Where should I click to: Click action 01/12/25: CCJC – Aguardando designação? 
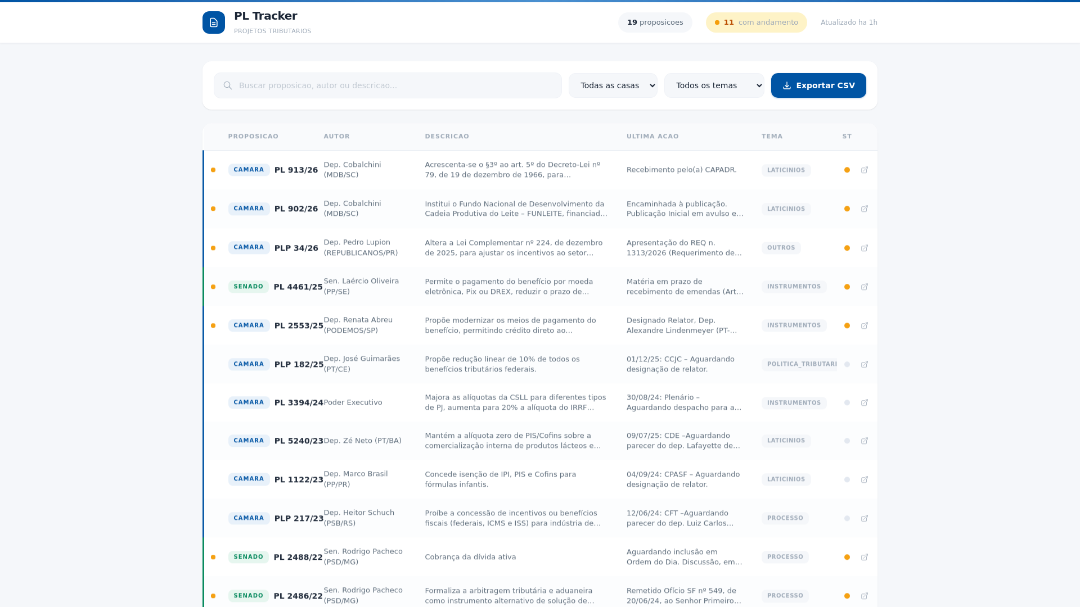click(x=680, y=364)
